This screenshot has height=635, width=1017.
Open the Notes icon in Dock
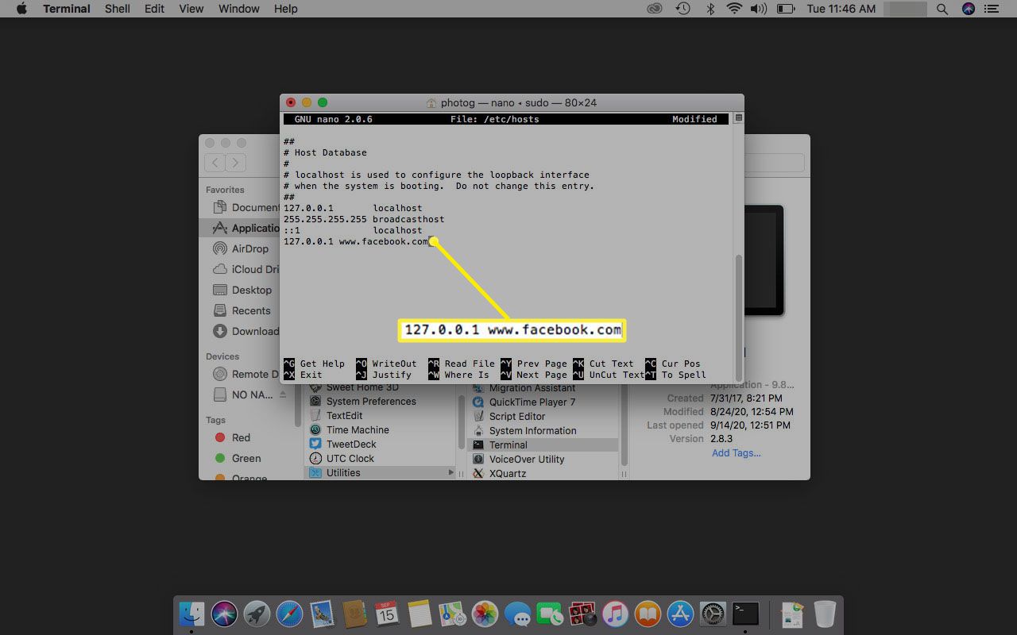coord(420,614)
